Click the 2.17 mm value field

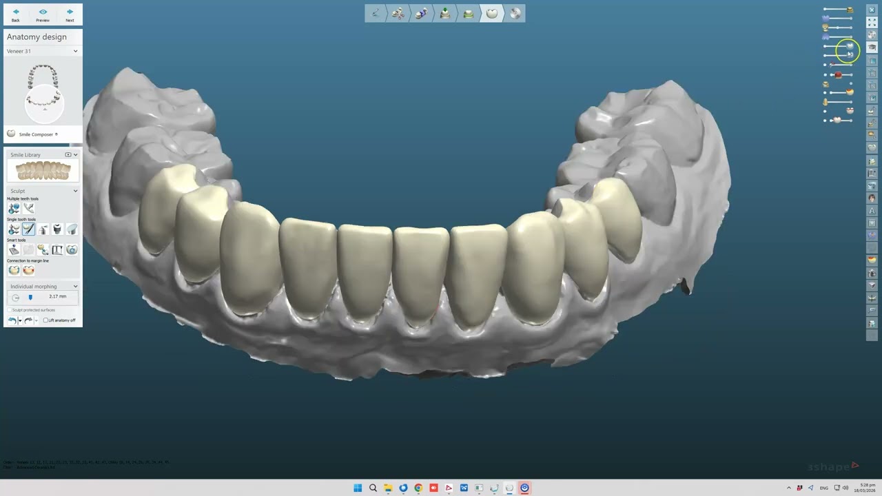pyautogui.click(x=58, y=296)
